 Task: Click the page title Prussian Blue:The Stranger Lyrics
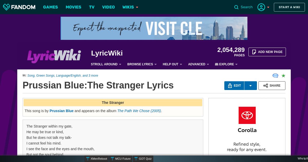98,85
